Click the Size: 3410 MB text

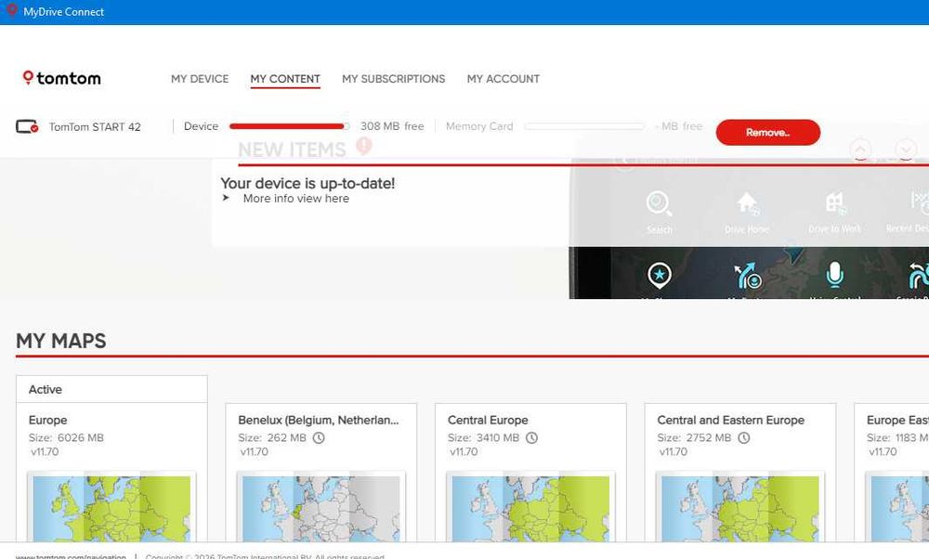tap(483, 437)
